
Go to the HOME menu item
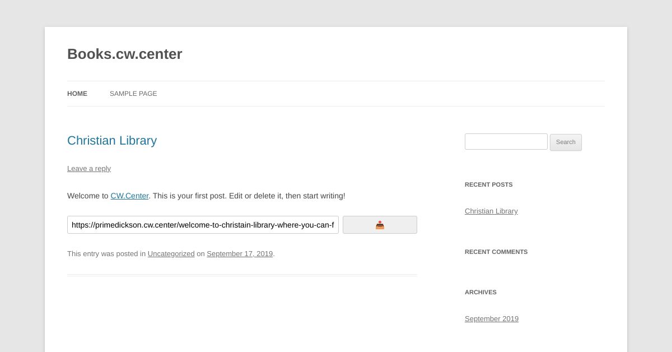pos(77,94)
